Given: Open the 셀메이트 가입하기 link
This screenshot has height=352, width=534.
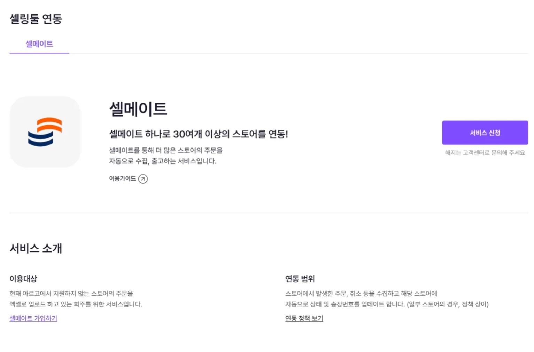Looking at the screenshot, I should coord(33,318).
